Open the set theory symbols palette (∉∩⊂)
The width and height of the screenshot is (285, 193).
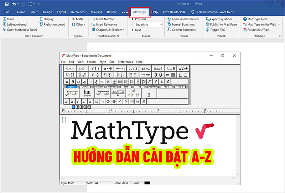pos(145,69)
